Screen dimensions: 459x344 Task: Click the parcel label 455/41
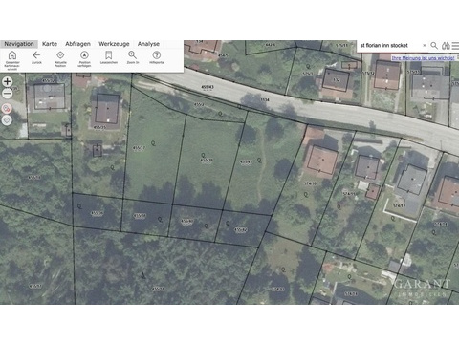coord(246,161)
